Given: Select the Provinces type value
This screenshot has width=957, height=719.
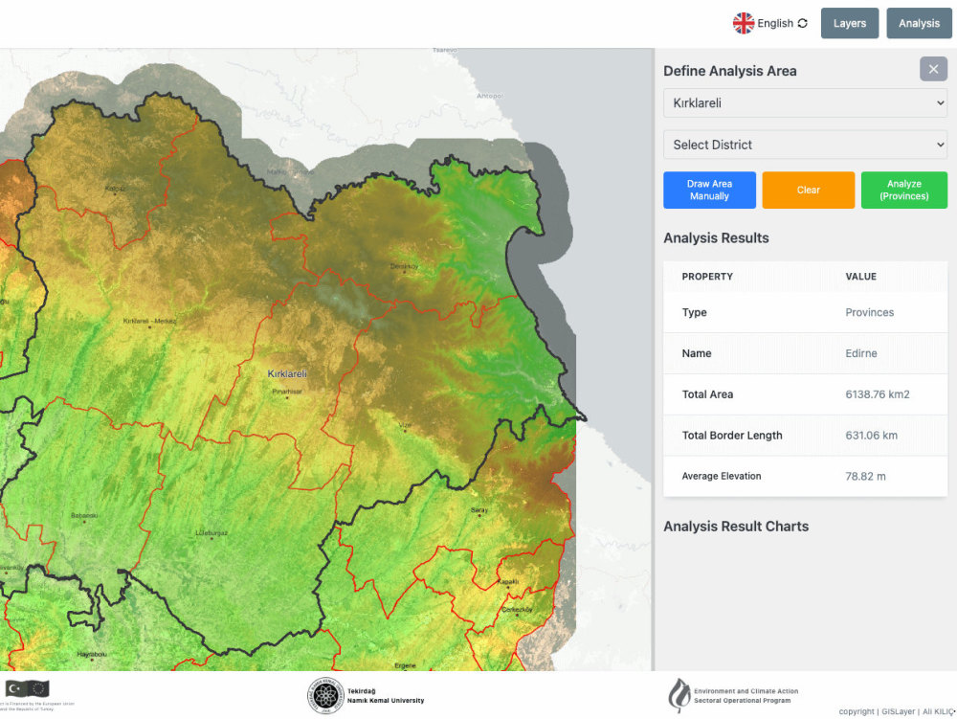Looking at the screenshot, I should 869,312.
